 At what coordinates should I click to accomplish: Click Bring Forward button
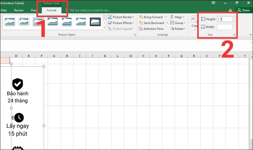coord(151,17)
